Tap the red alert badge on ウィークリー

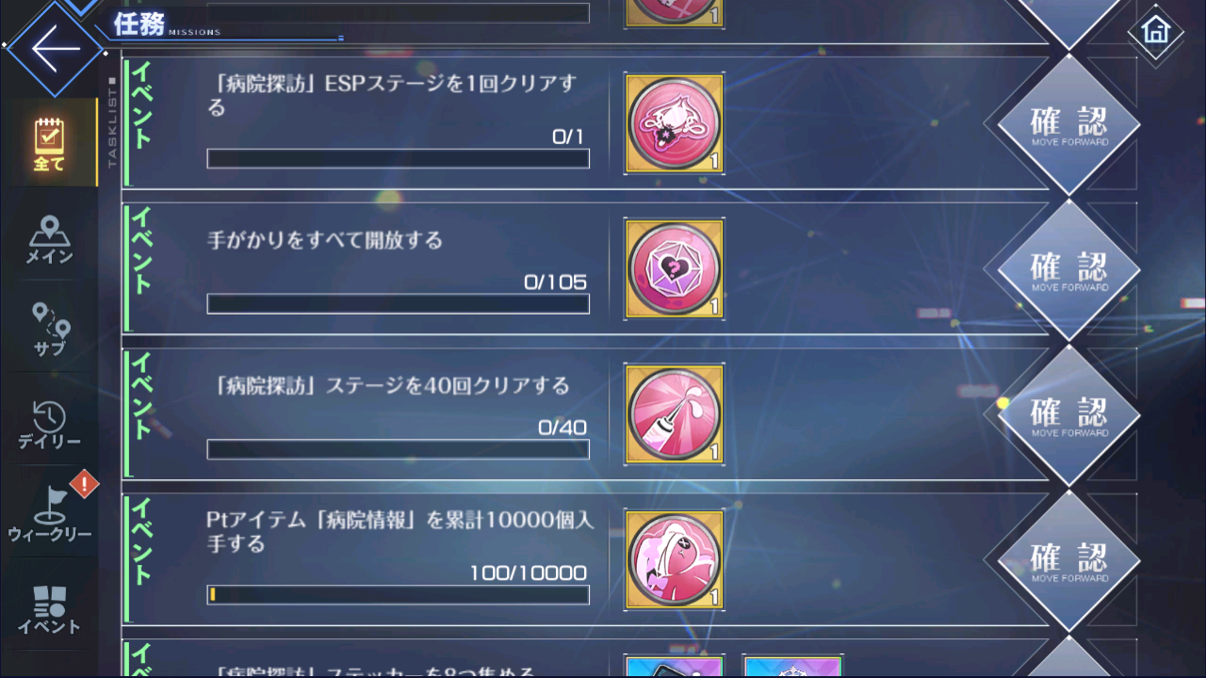(x=84, y=485)
